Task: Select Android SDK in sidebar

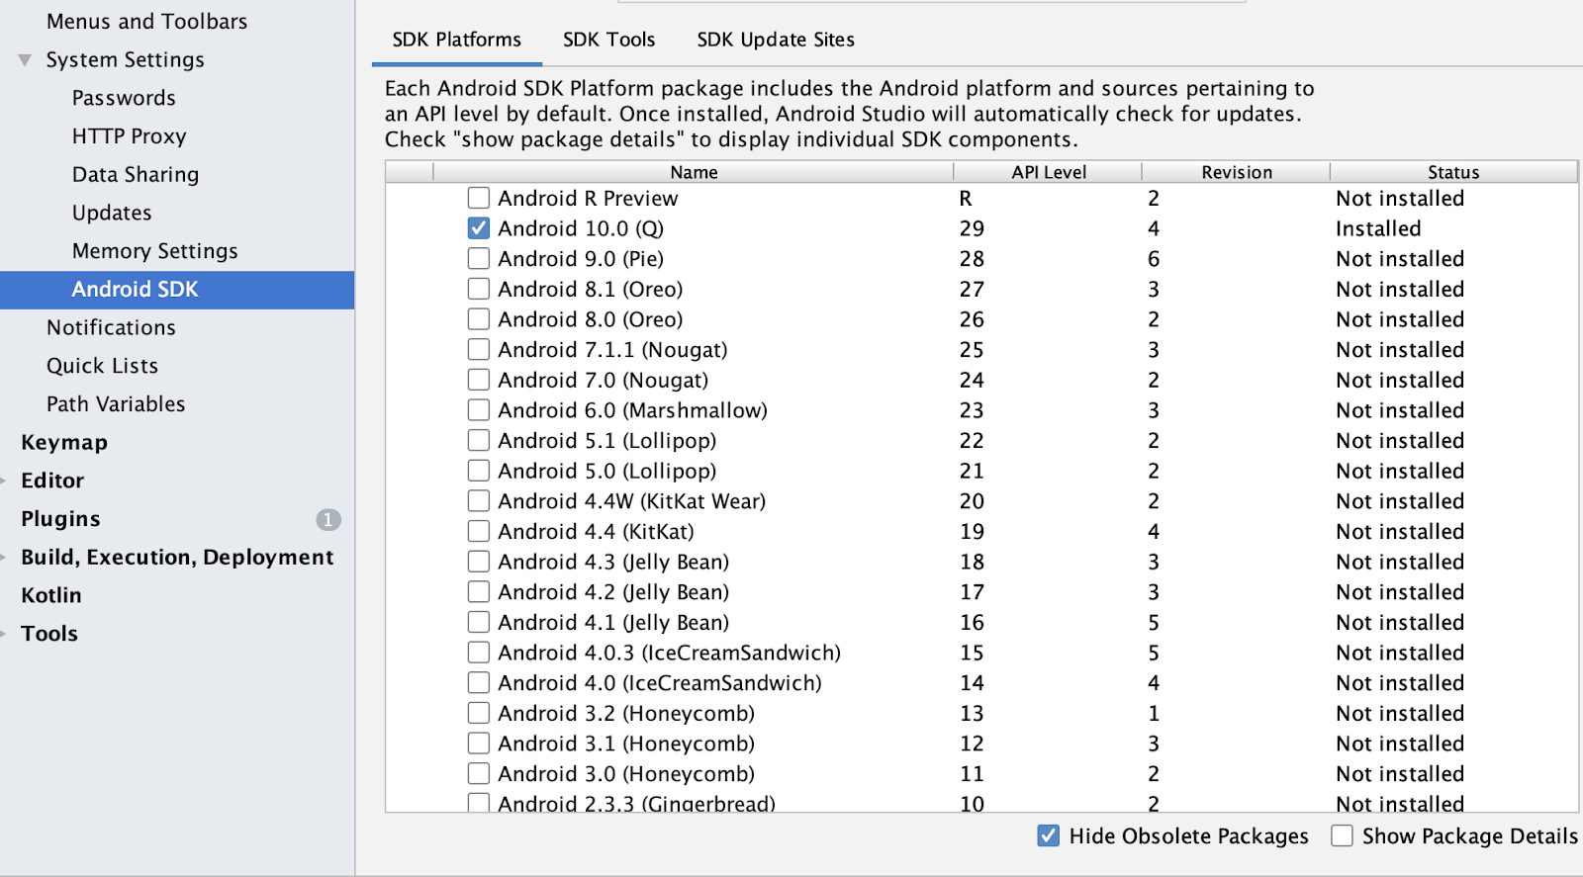Action: click(177, 290)
